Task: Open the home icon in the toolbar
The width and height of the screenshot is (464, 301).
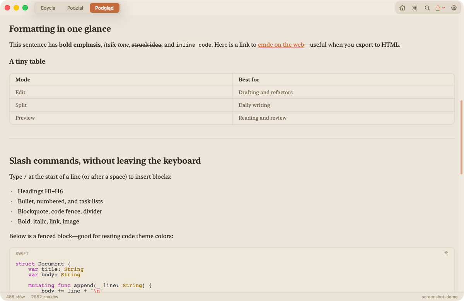Action: click(x=403, y=8)
